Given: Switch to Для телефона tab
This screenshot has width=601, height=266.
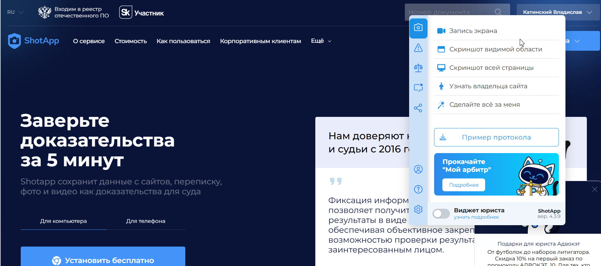Looking at the screenshot, I should (x=146, y=221).
